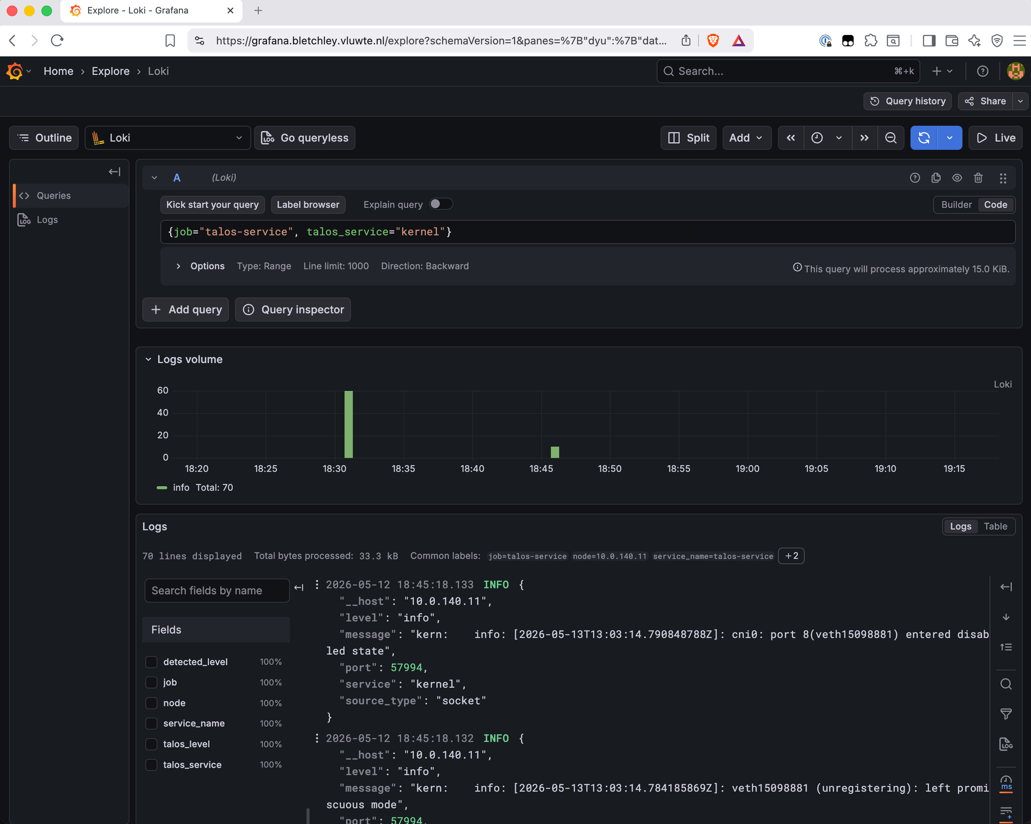The height and width of the screenshot is (824, 1031).
Task: Click the scroll-to-bottom down arrow in logs controls
Action: (x=1006, y=617)
